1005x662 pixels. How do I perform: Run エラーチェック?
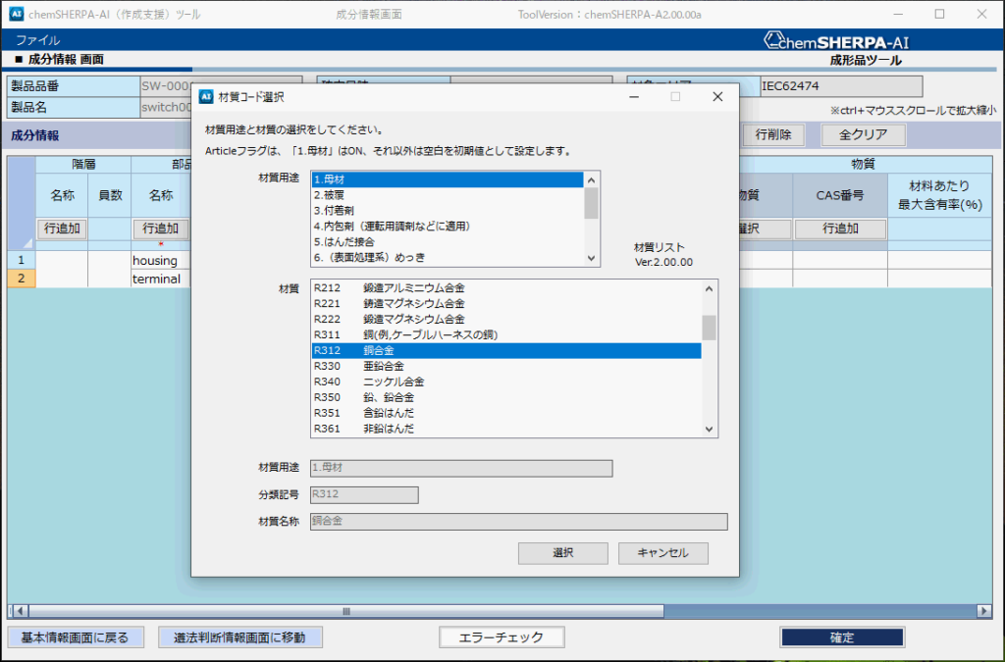click(502, 637)
